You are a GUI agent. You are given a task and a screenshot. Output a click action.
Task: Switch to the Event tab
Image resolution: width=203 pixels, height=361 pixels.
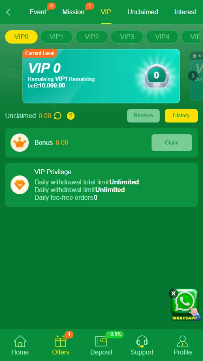(38, 12)
